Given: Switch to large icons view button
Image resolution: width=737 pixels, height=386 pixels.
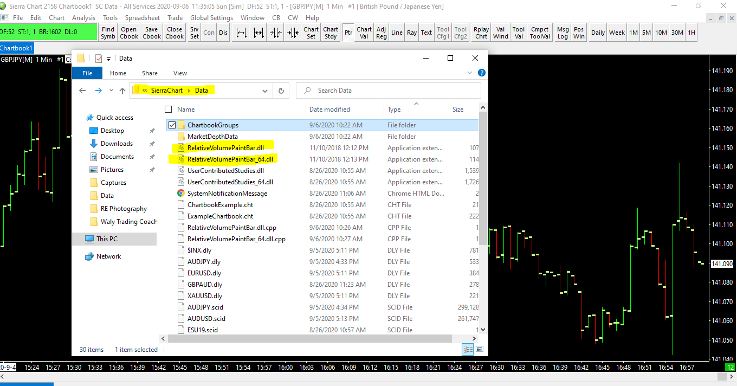Looking at the screenshot, I should pyautogui.click(x=479, y=350).
